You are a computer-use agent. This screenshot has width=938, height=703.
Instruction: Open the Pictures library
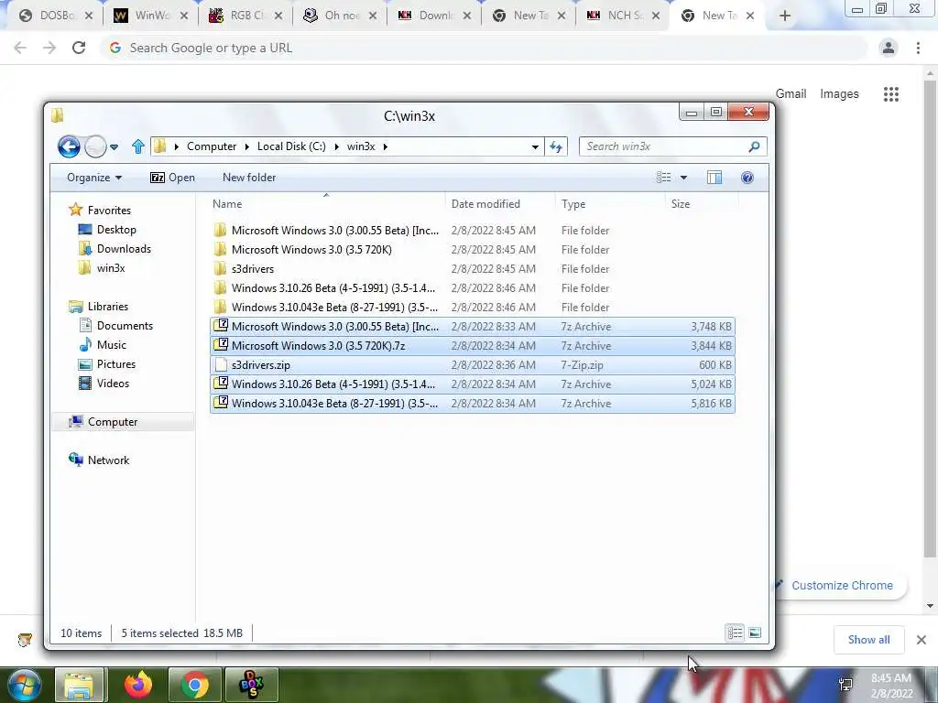click(x=108, y=364)
